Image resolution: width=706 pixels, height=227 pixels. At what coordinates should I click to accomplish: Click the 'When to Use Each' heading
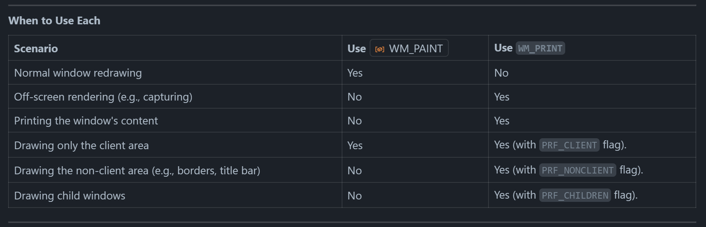point(54,21)
